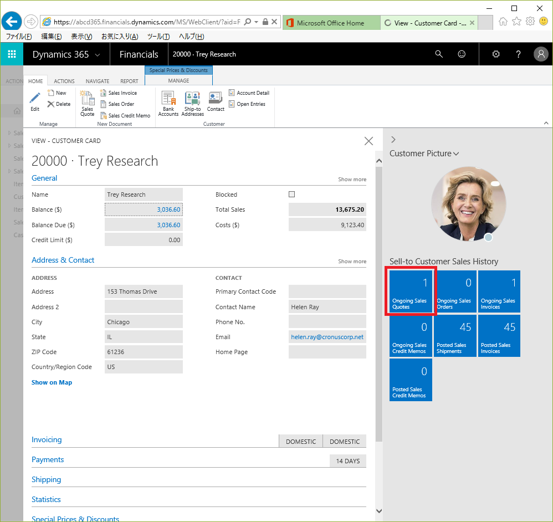This screenshot has width=553, height=522.
Task: Create New customer from ribbon
Action: click(x=57, y=93)
